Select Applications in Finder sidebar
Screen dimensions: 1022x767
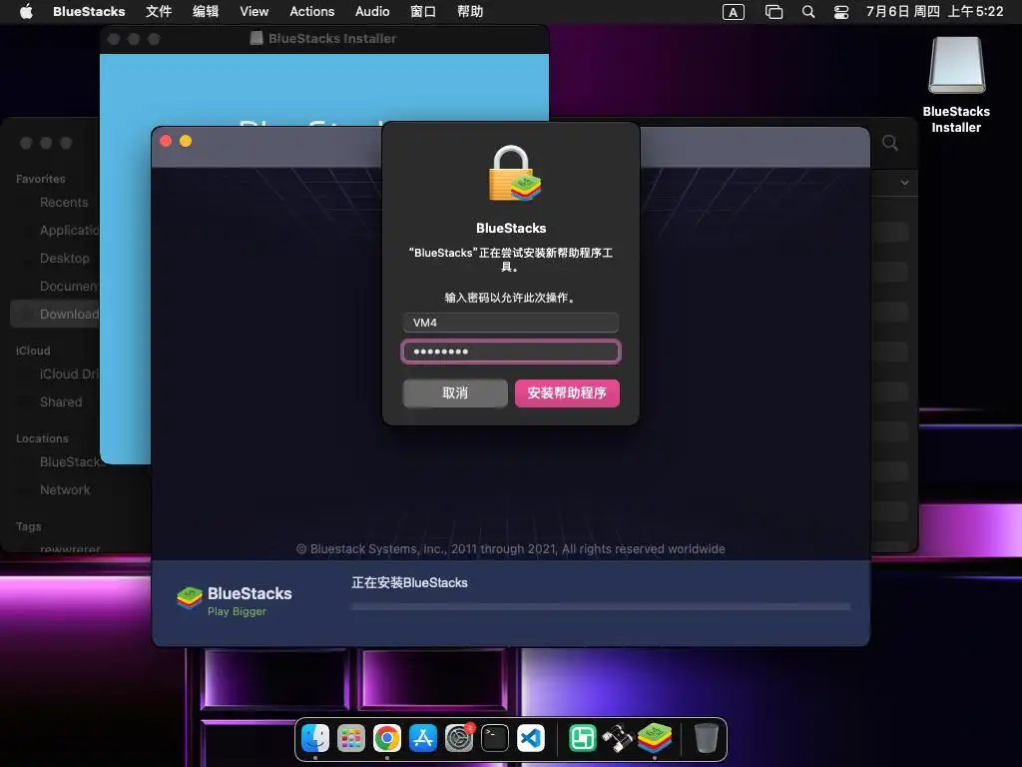[68, 231]
